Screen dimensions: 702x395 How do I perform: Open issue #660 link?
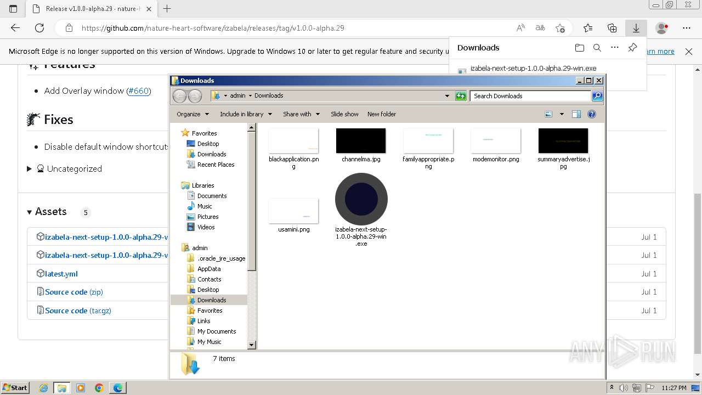(138, 91)
